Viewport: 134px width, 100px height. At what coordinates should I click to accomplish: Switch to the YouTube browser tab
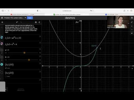tap(22, 14)
